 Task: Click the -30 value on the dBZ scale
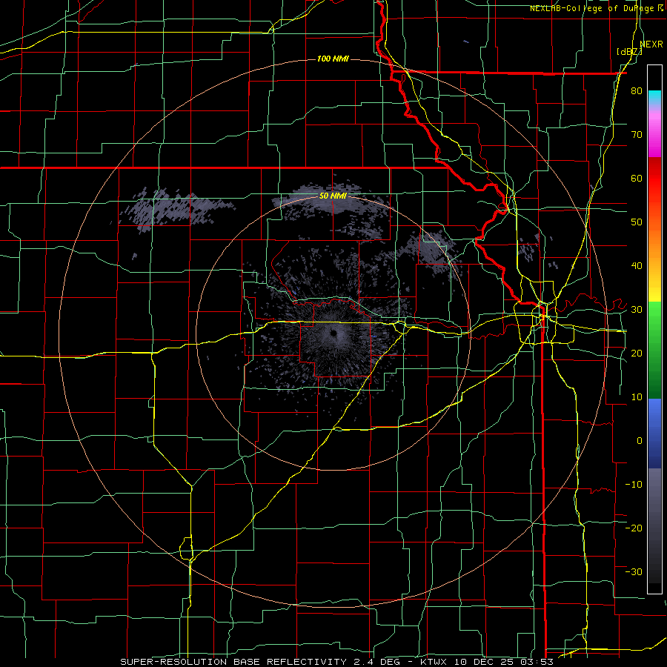(634, 571)
